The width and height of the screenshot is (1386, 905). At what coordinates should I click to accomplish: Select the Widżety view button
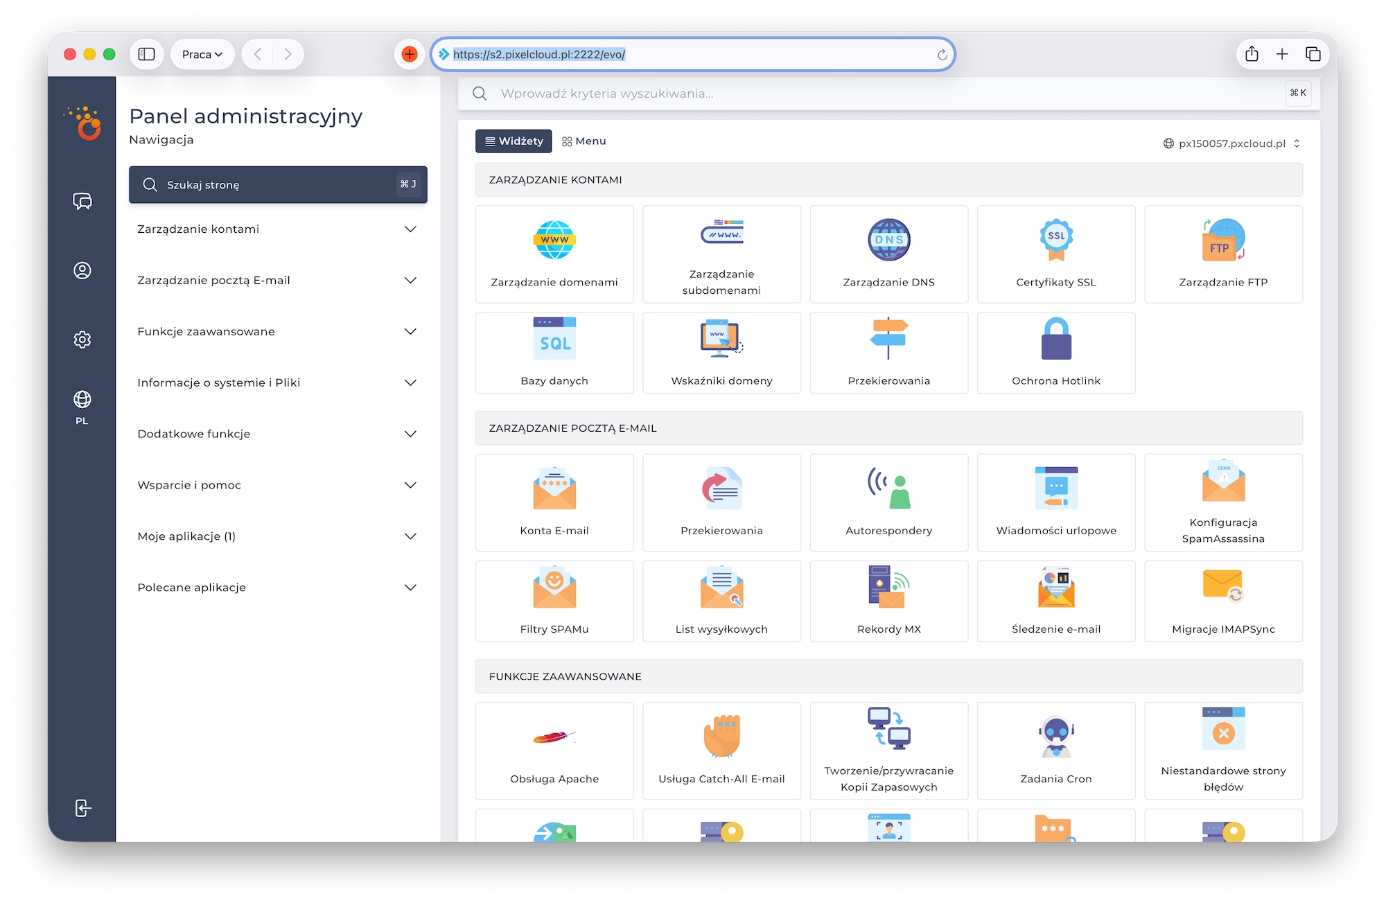(513, 141)
